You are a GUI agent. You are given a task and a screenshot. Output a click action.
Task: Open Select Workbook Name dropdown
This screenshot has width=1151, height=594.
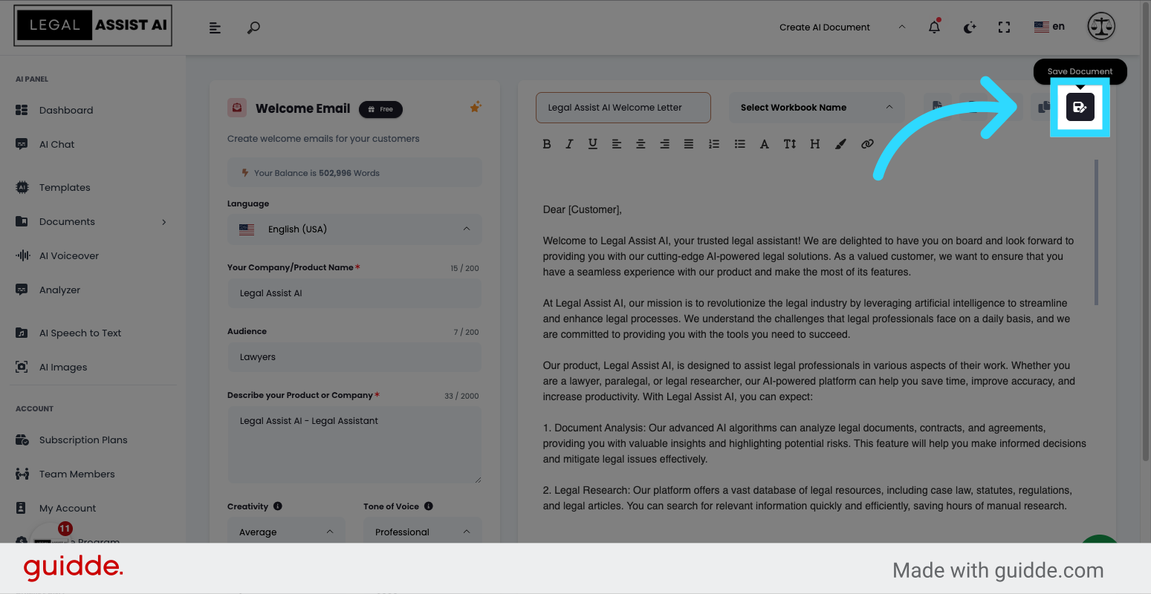(817, 108)
